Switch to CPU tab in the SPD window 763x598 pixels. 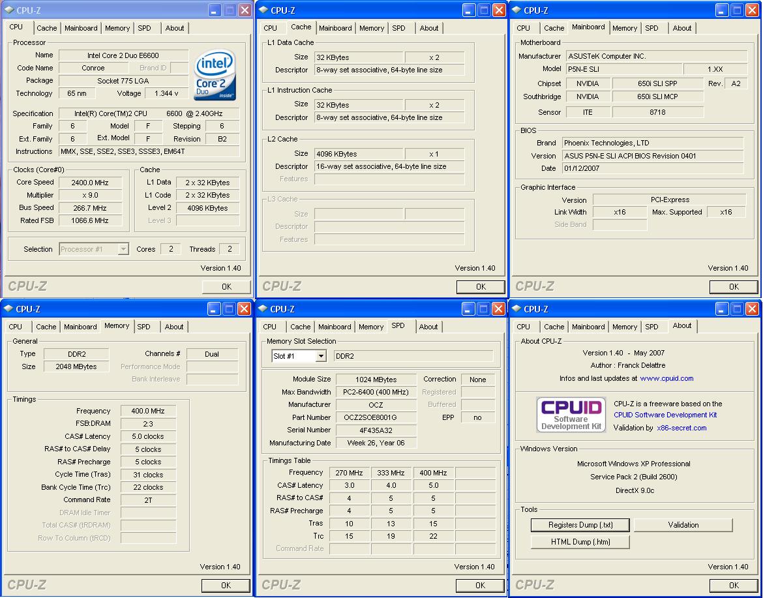click(269, 327)
